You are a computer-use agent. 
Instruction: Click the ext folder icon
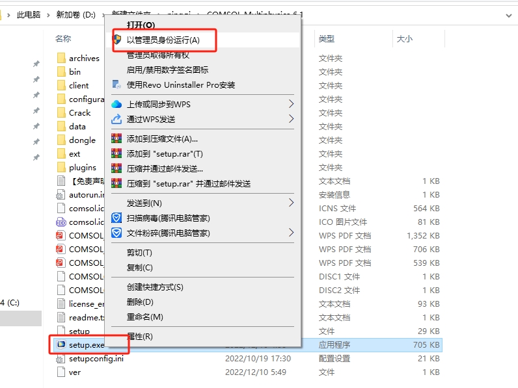(x=61, y=154)
